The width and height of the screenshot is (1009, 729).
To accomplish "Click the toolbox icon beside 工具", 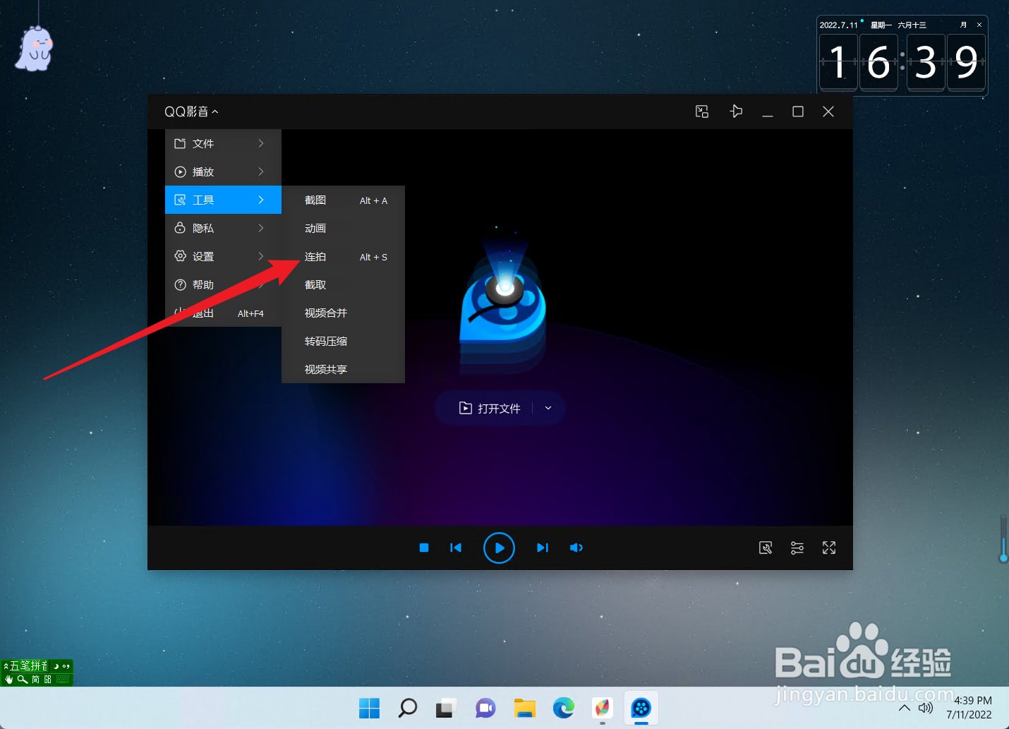I will pos(180,200).
